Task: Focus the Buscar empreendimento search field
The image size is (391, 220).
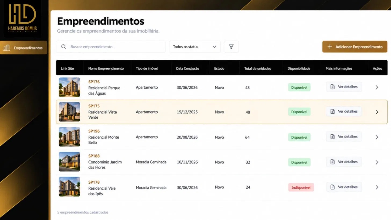Action: coord(111,47)
